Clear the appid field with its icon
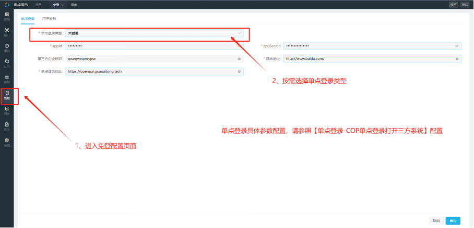The image size is (474, 228). pyautogui.click(x=239, y=46)
